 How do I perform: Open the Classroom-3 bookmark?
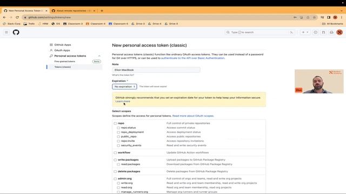[73, 24]
